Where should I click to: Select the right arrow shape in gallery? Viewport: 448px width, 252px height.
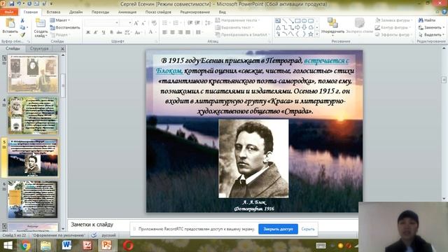point(297,27)
